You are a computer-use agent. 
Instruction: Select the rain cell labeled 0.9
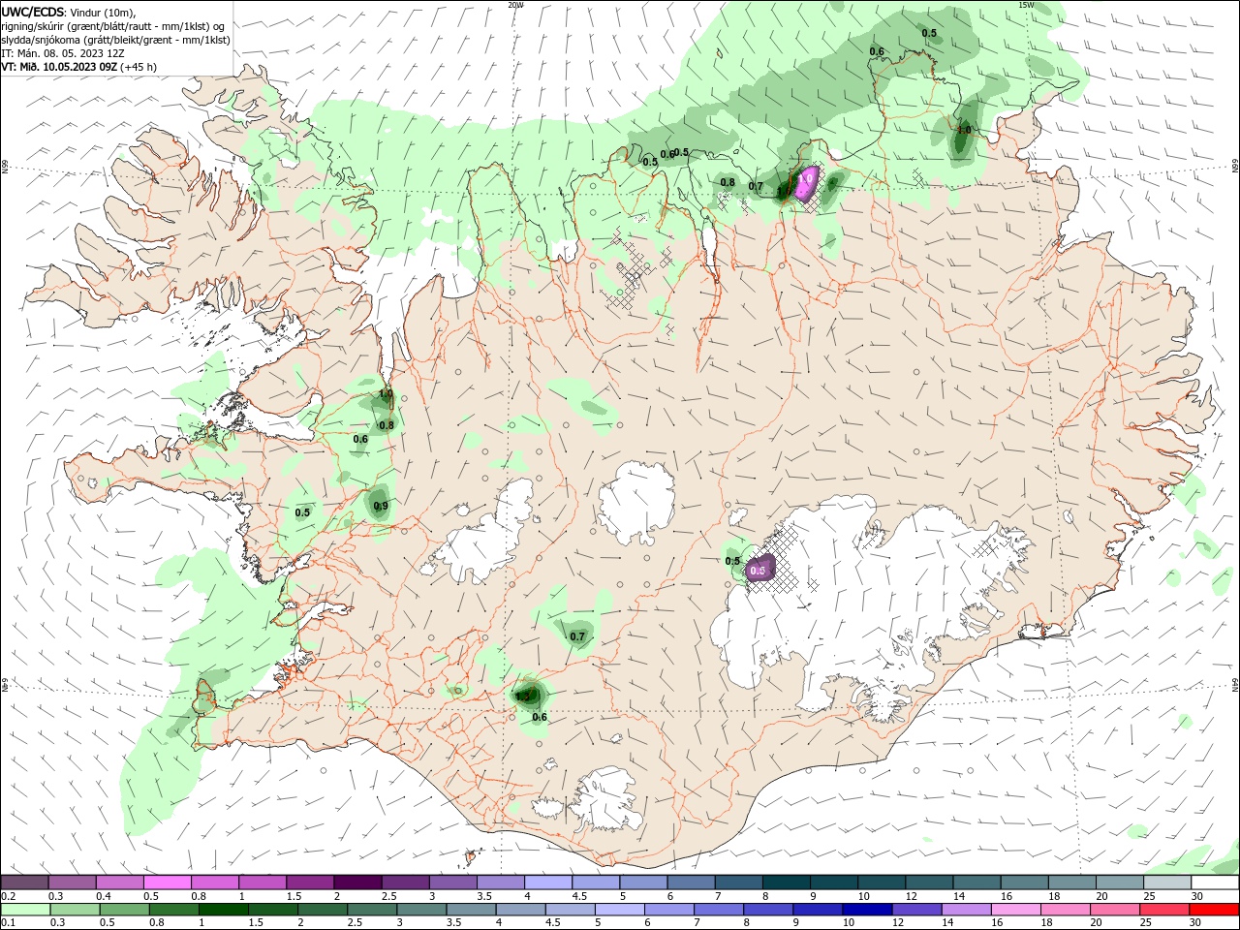(380, 506)
